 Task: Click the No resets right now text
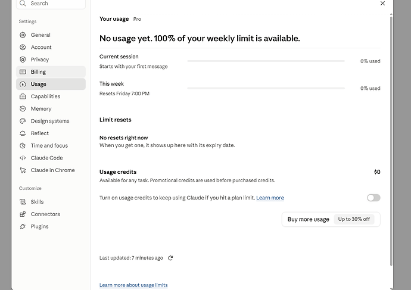point(123,138)
